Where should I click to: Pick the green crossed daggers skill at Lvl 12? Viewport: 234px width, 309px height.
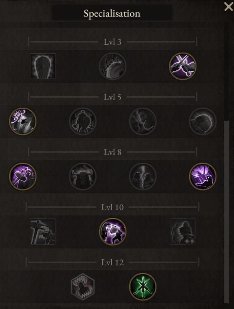[x=143, y=287]
